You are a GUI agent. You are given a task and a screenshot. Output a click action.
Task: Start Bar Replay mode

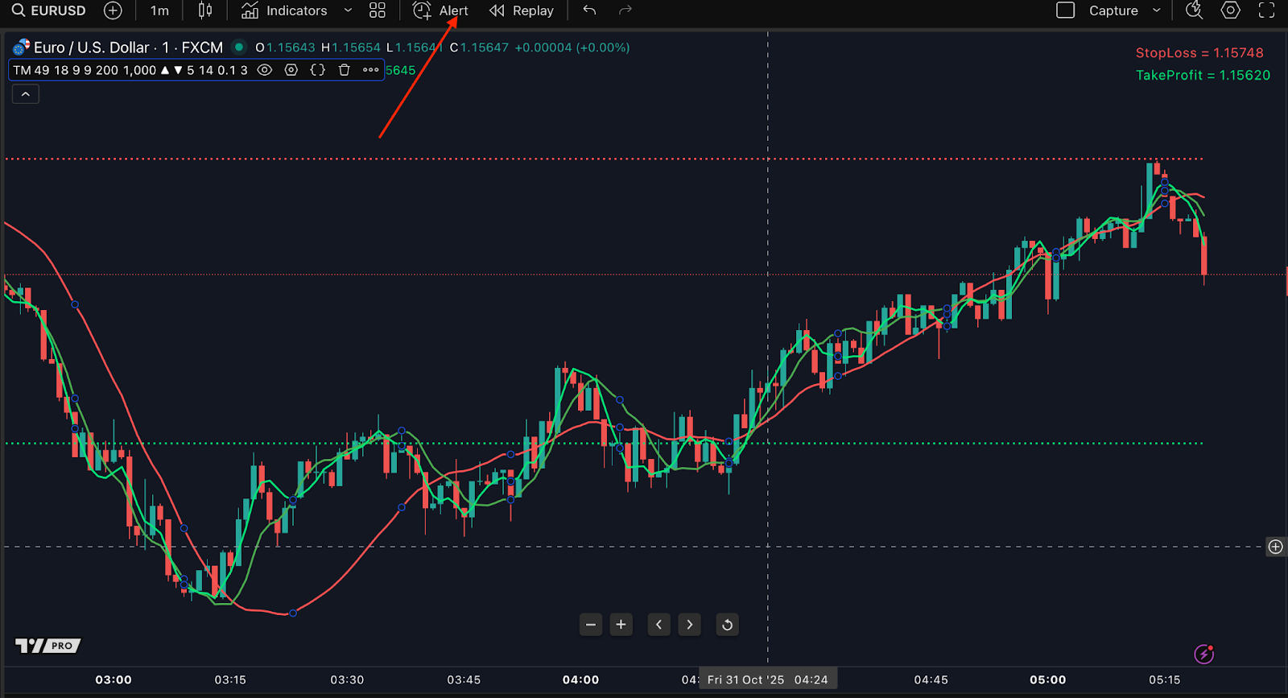coord(522,10)
